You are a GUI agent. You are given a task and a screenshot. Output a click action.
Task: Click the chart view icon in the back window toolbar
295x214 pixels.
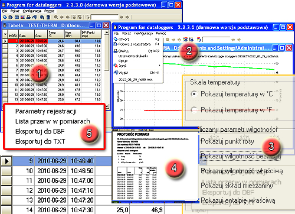click(22, 17)
